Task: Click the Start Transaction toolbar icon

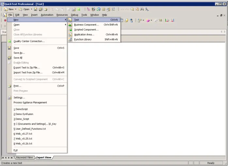Action: (x=167, y=21)
